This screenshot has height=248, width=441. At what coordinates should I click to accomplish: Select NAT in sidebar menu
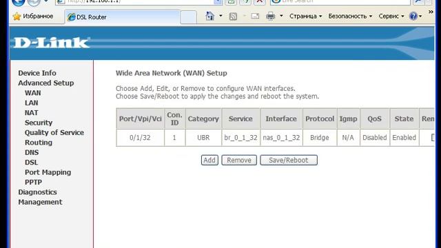coord(31,113)
